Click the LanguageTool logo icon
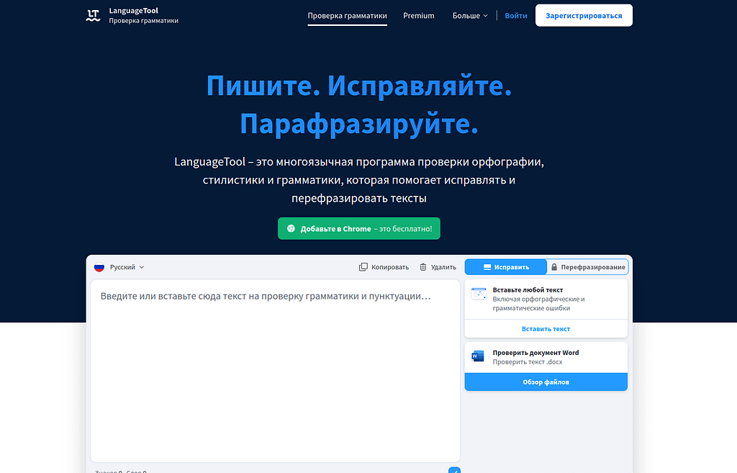This screenshot has height=473, width=737. [x=93, y=16]
